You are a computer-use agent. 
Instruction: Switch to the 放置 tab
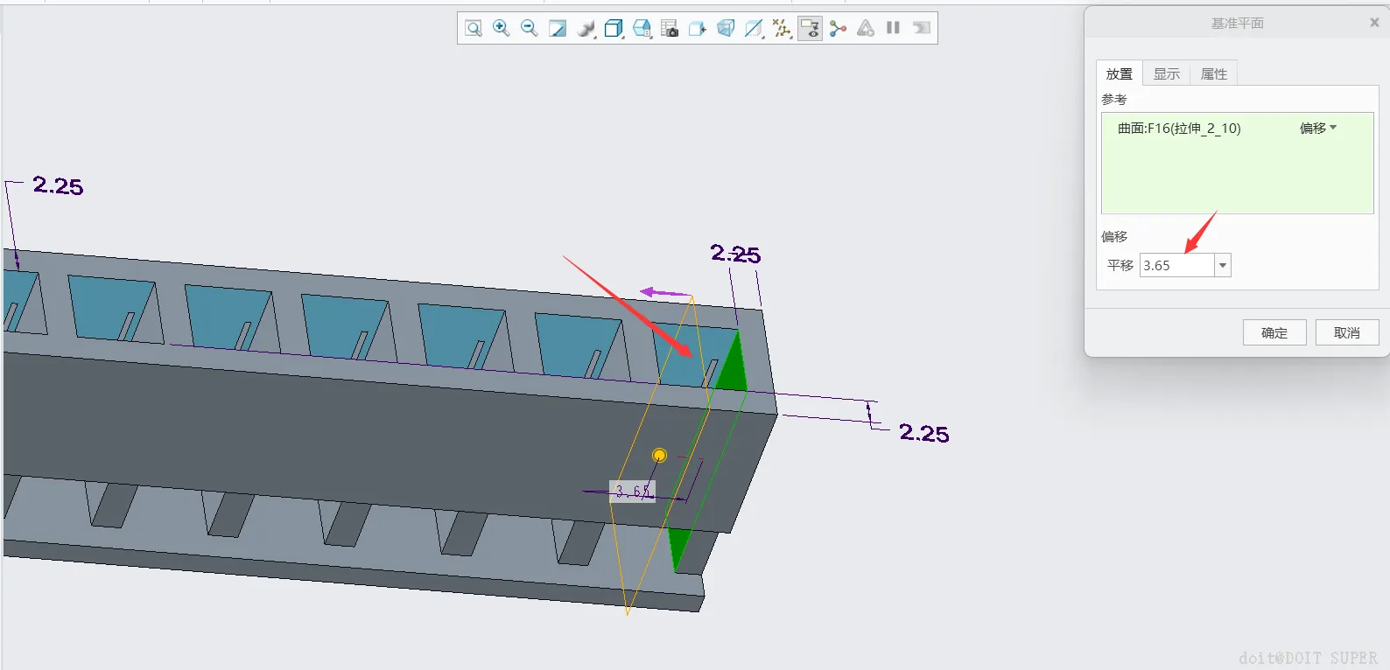pos(1120,73)
